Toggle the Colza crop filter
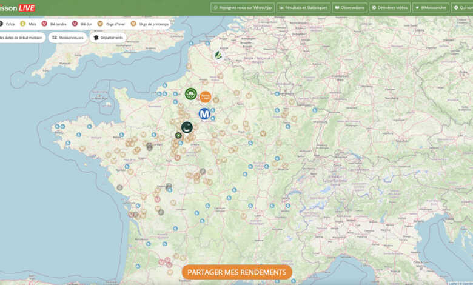473x285 pixels. tap(7, 24)
